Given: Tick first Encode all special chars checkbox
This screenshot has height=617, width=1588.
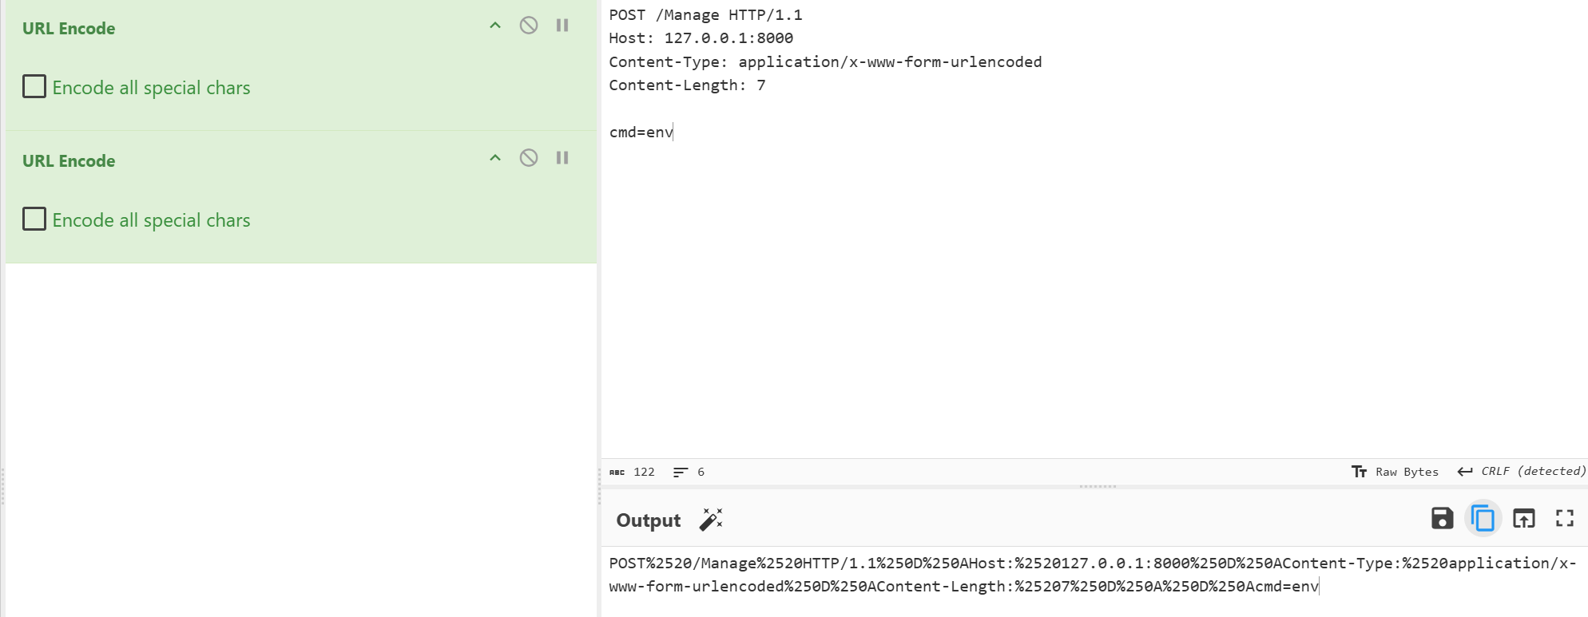Looking at the screenshot, I should tap(34, 86).
